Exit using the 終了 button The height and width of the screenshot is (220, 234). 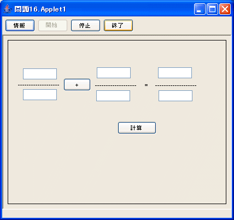118,26
